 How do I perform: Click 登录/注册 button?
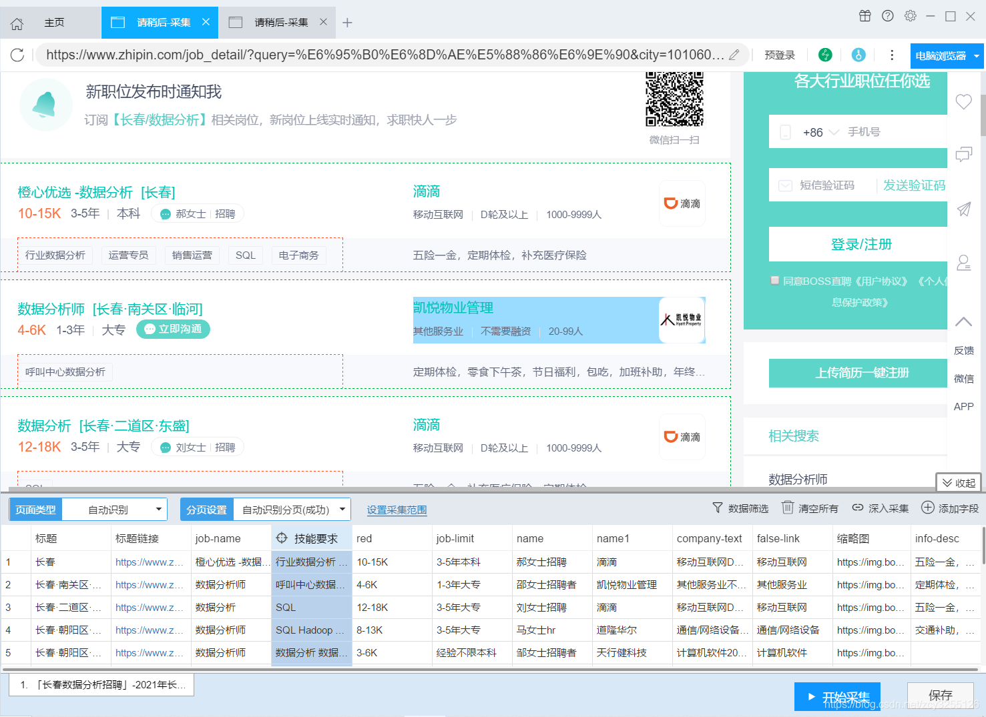[858, 244]
